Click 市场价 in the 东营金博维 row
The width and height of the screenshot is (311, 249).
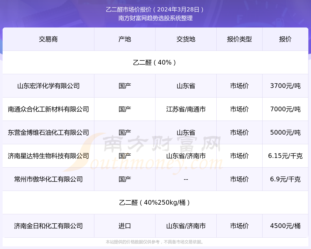pyautogui.click(x=239, y=133)
